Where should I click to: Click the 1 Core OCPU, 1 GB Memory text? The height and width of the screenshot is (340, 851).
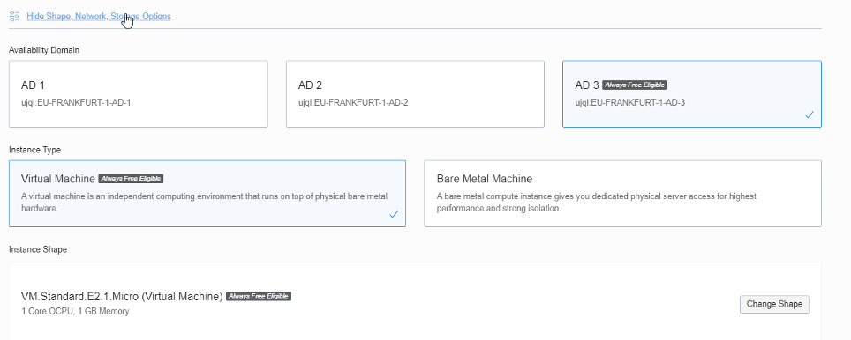point(75,311)
